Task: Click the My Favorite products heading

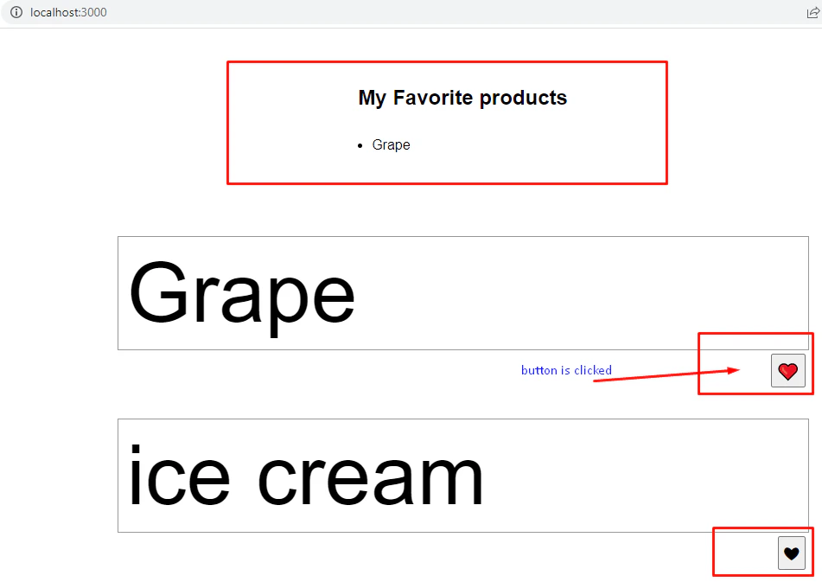Action: [x=462, y=98]
